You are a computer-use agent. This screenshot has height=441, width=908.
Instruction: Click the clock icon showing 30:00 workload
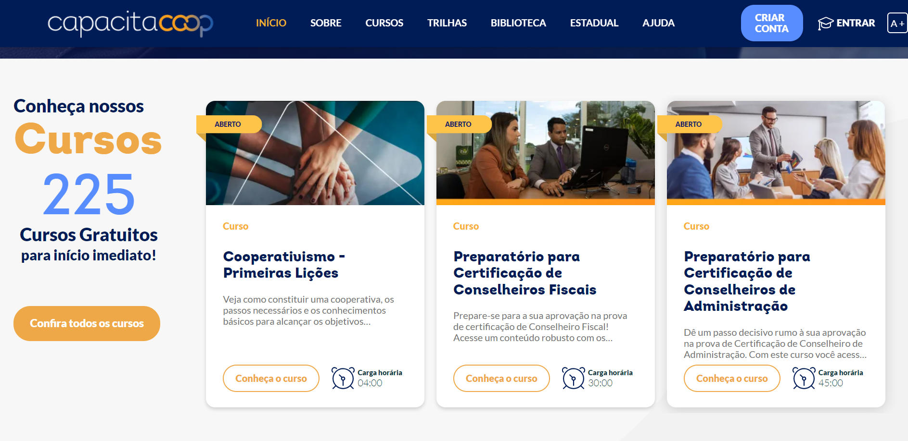tap(574, 378)
